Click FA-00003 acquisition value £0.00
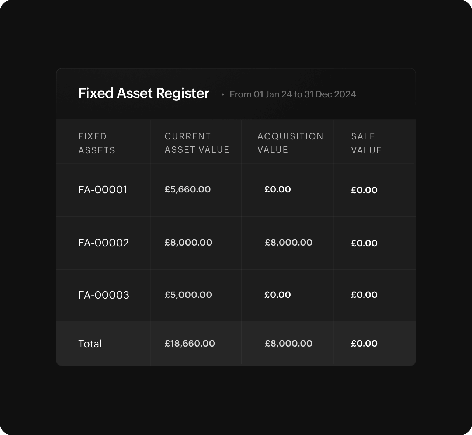 click(277, 295)
